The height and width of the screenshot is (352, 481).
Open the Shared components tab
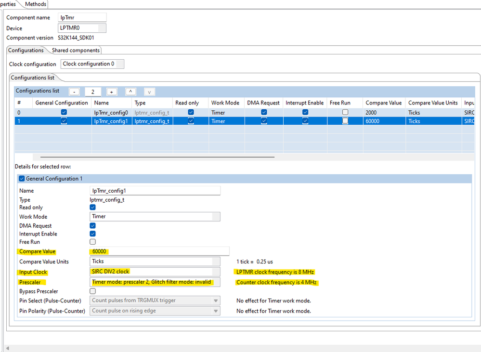tap(76, 51)
